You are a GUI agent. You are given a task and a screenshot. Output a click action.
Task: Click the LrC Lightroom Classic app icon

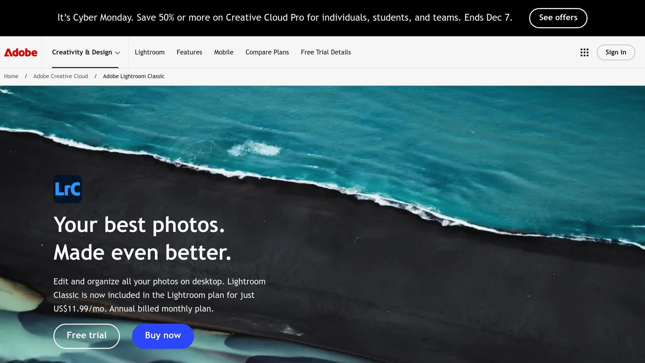pyautogui.click(x=67, y=189)
